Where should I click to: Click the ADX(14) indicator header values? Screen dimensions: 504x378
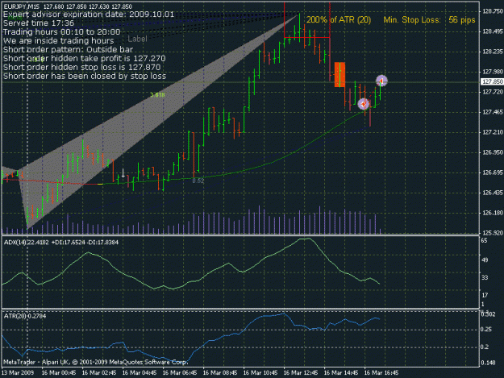[x=61, y=242]
